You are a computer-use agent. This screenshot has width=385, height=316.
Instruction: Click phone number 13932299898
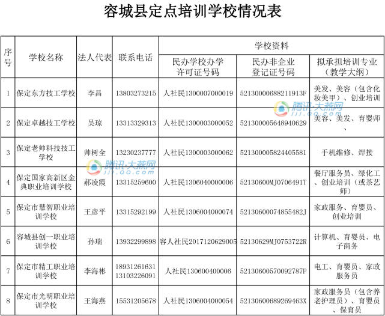[136, 242]
